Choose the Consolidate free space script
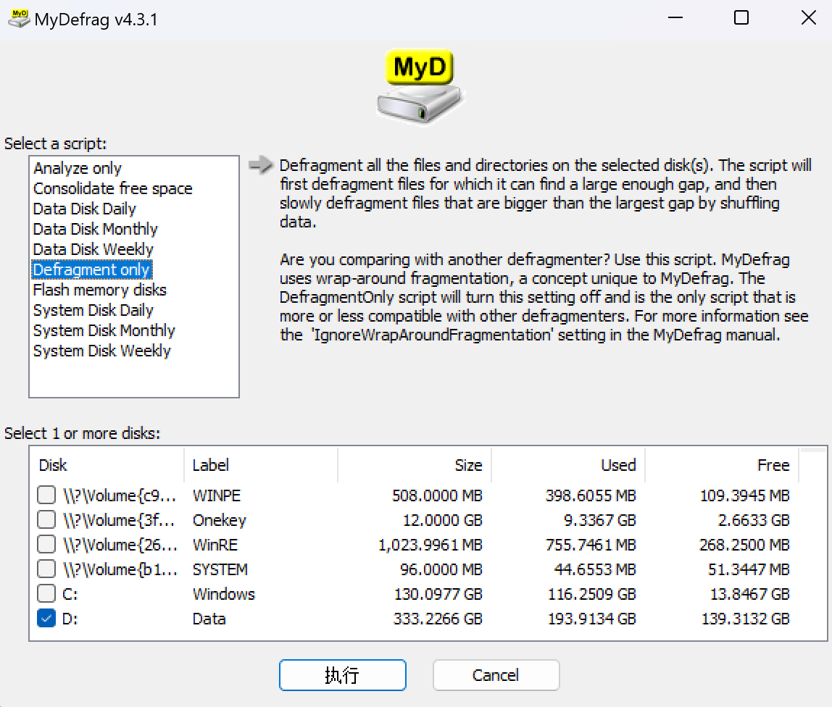Screen dimensions: 832x707 click(x=112, y=188)
